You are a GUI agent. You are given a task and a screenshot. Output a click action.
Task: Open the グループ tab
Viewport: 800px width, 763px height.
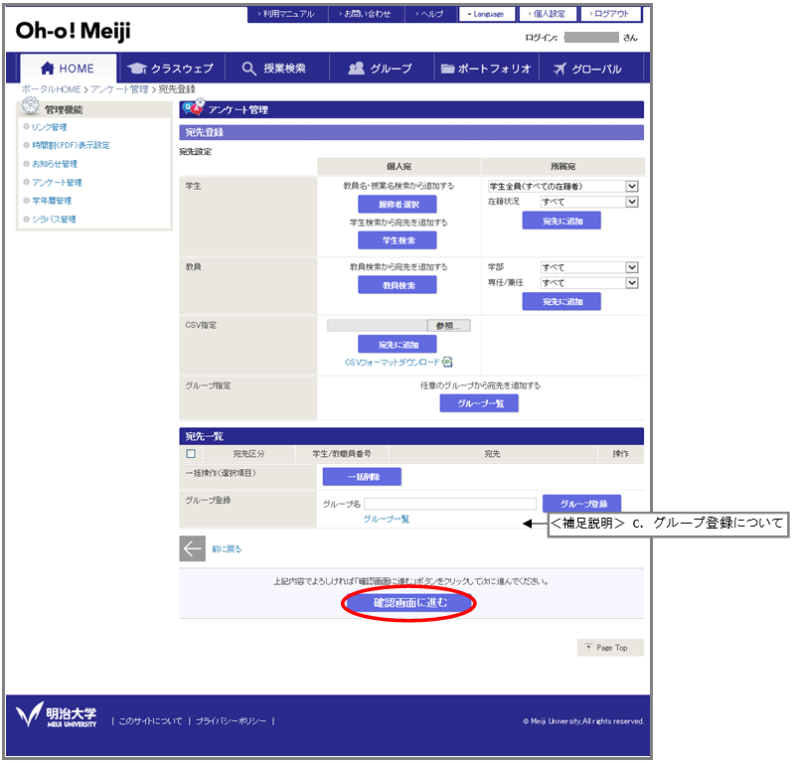pyautogui.click(x=381, y=69)
